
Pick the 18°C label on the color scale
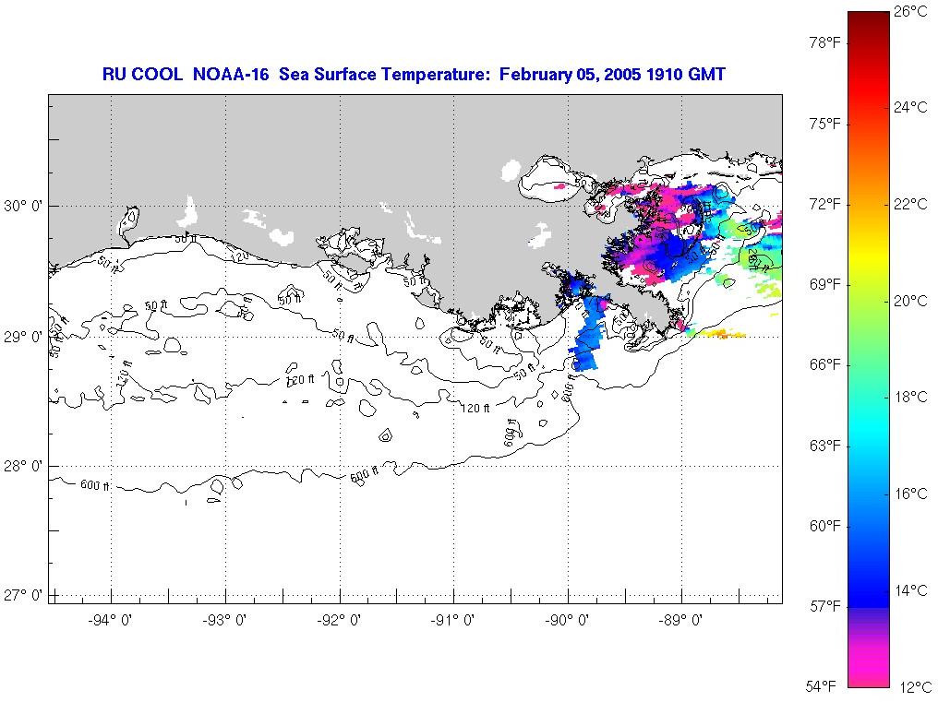910,397
